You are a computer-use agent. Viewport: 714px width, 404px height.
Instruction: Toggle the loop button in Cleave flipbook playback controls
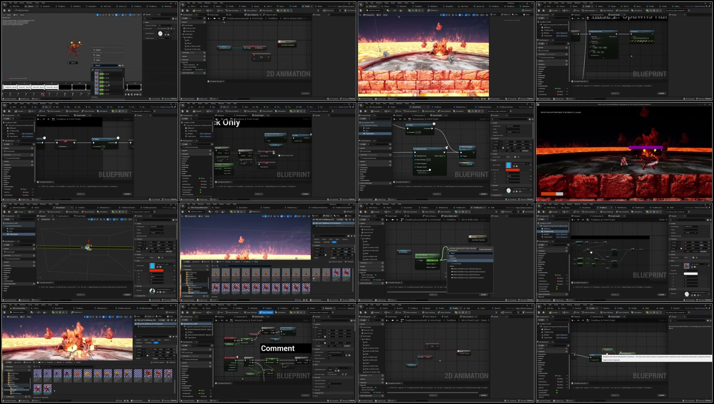(140, 94)
